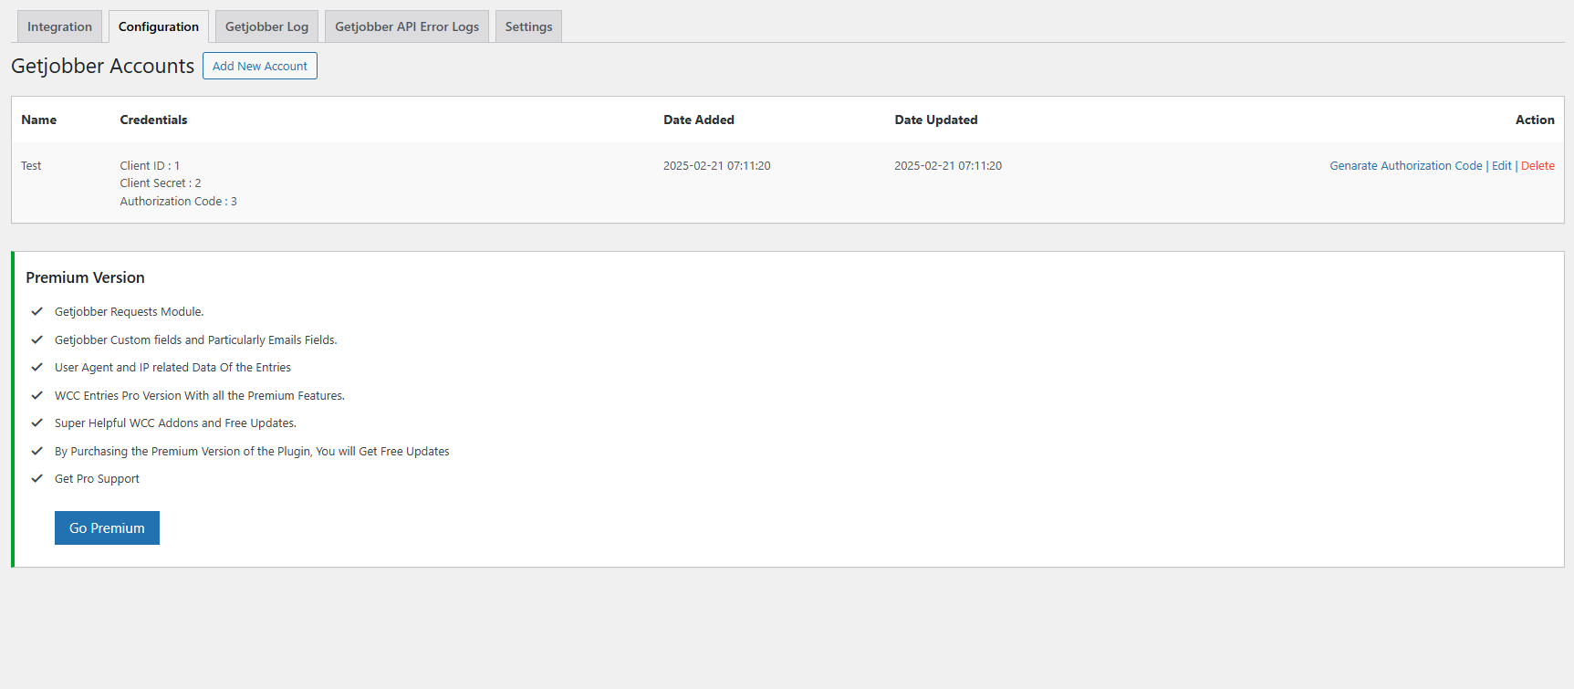Image resolution: width=1574 pixels, height=689 pixels.
Task: Select the account name 'Test'
Action: 31,166
